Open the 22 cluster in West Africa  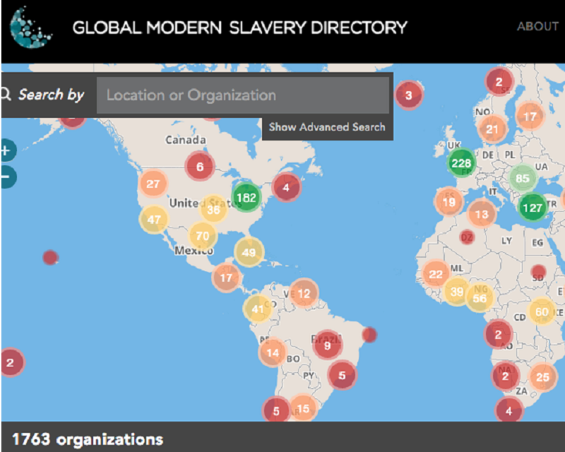tap(436, 274)
